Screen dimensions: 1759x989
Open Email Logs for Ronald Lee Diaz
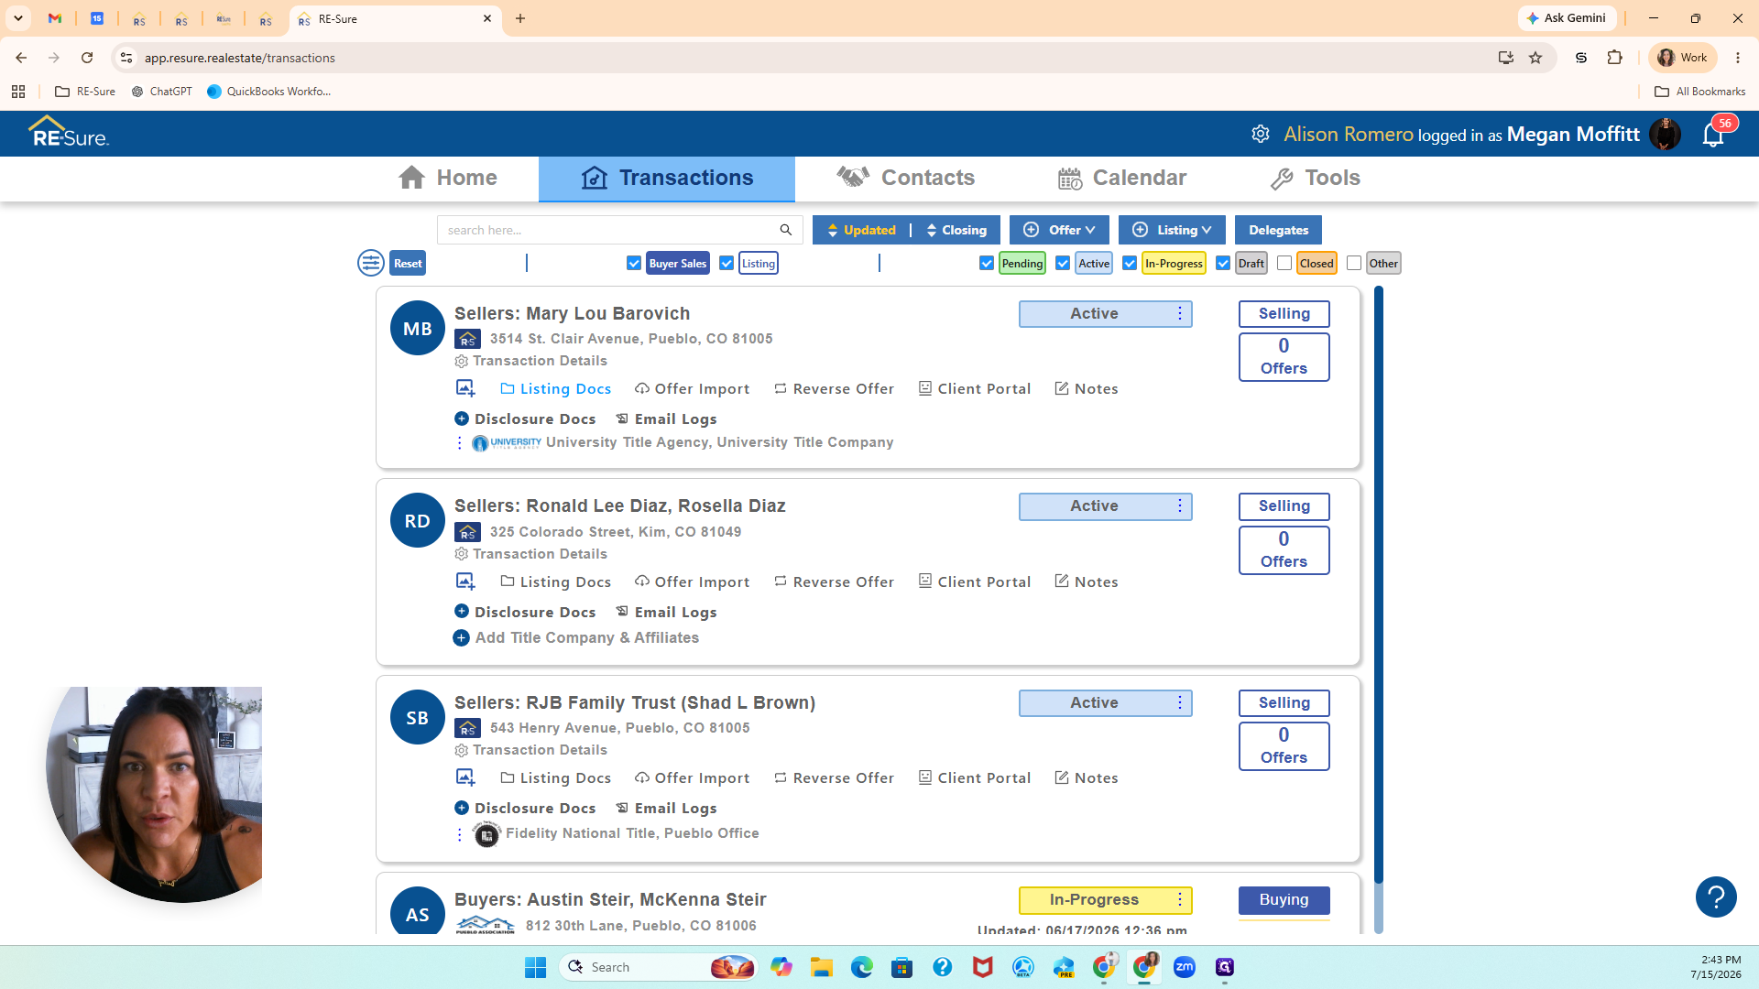pos(666,612)
